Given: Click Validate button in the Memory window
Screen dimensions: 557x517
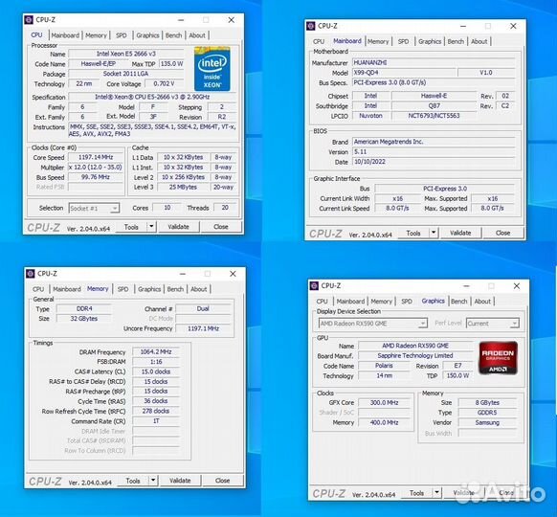Looking at the screenshot, I should click(x=180, y=481).
